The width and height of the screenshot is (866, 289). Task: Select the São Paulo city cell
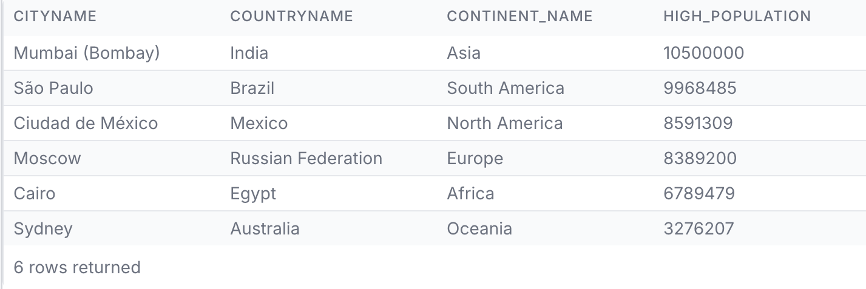point(53,88)
